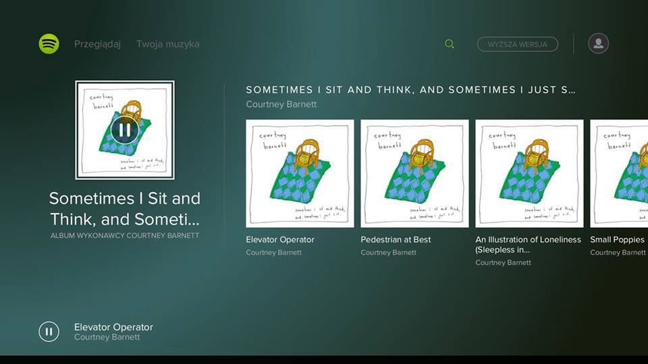This screenshot has height=364, width=648.
Task: Click ALBUM WYKONAWCY COURTNEY BARNETT label
Action: pos(125,236)
